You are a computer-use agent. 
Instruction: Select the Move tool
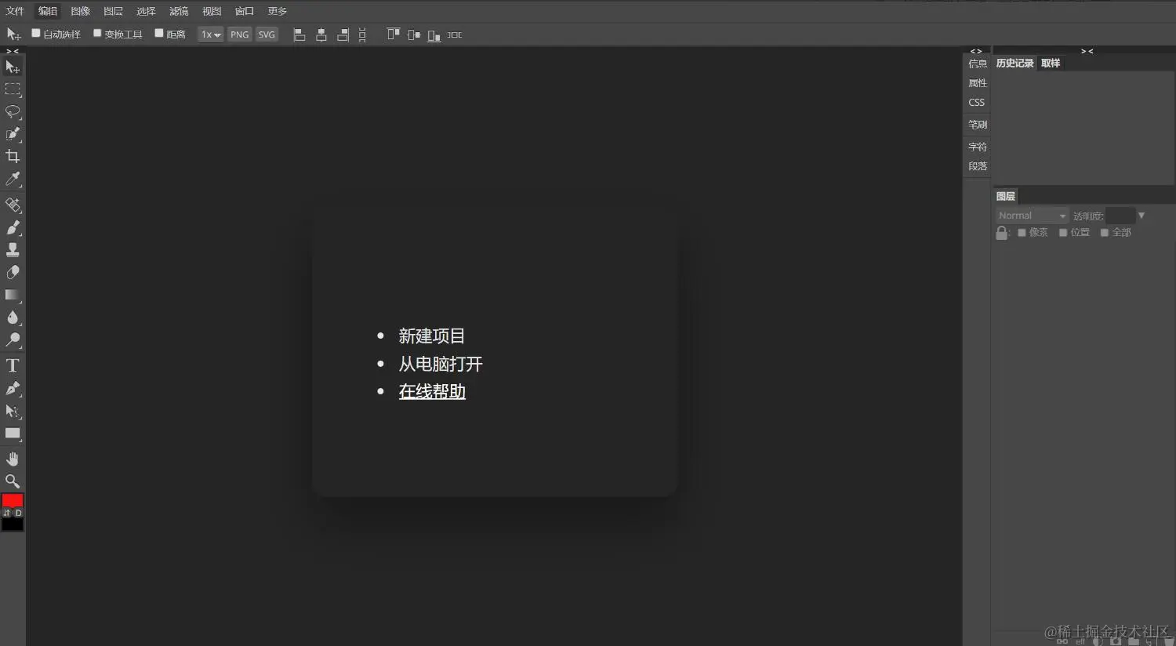(13, 67)
